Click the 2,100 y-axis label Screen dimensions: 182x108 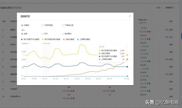(x=23, y=52)
